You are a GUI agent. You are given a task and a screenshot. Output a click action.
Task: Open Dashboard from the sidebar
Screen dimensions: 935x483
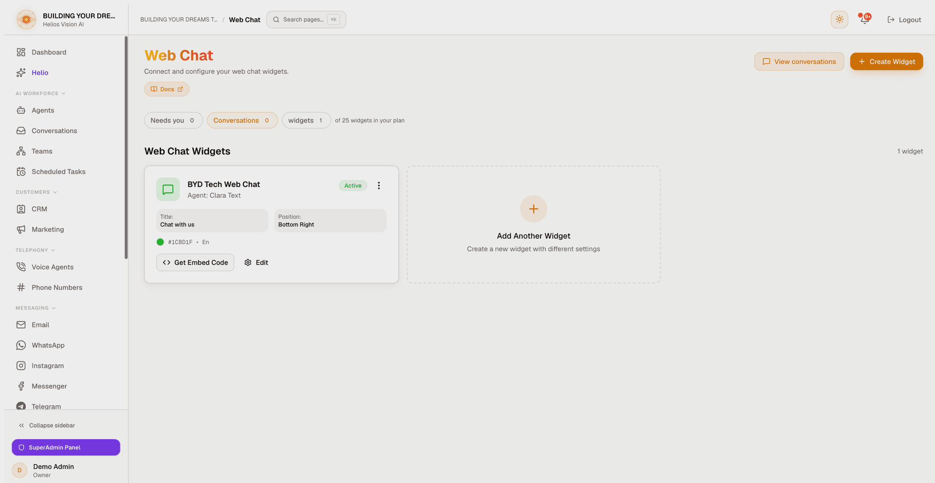coord(64,52)
